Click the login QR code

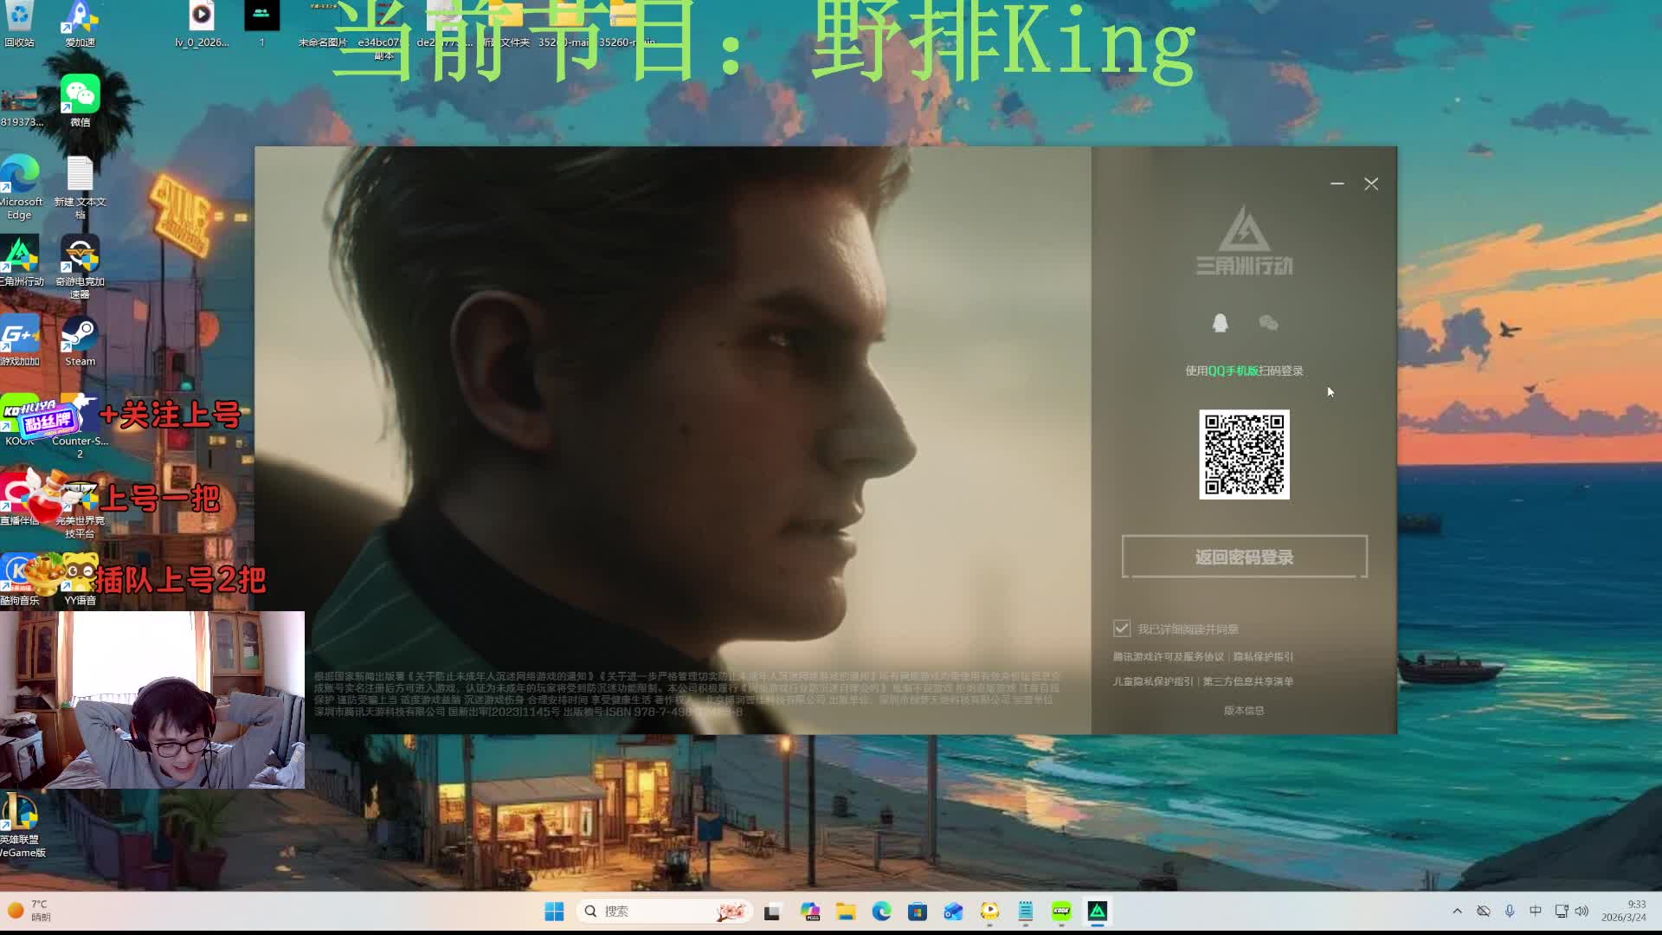(x=1244, y=455)
